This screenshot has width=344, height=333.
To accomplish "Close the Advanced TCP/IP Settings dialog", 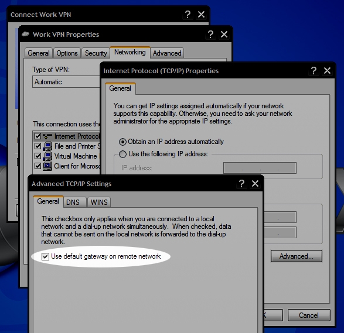I will coord(255,184).
